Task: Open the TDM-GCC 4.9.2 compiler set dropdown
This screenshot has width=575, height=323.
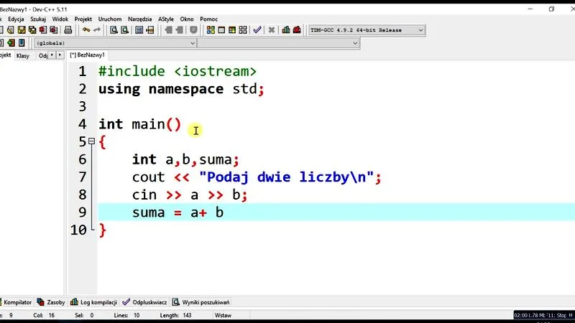Action: click(367, 30)
